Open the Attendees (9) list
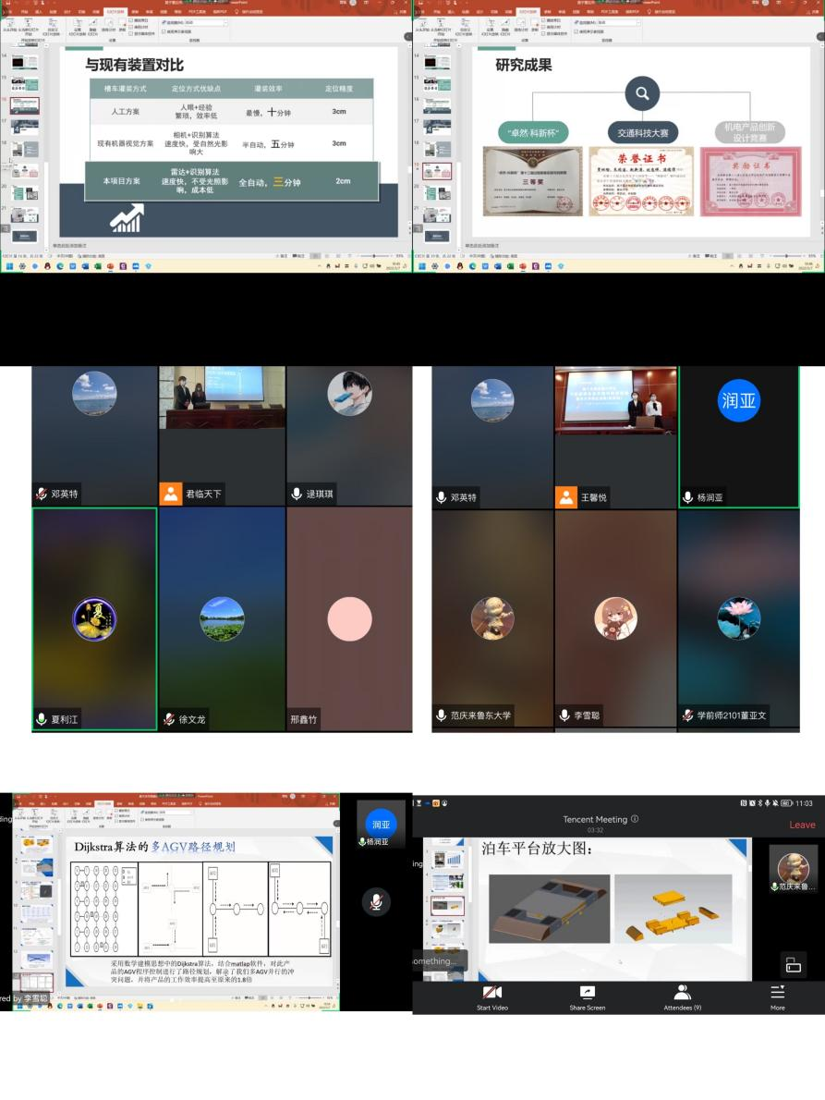 (x=682, y=996)
